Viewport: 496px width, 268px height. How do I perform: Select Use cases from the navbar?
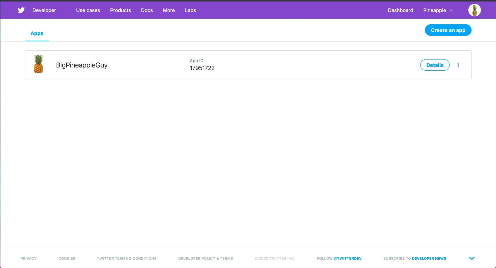[x=88, y=10]
